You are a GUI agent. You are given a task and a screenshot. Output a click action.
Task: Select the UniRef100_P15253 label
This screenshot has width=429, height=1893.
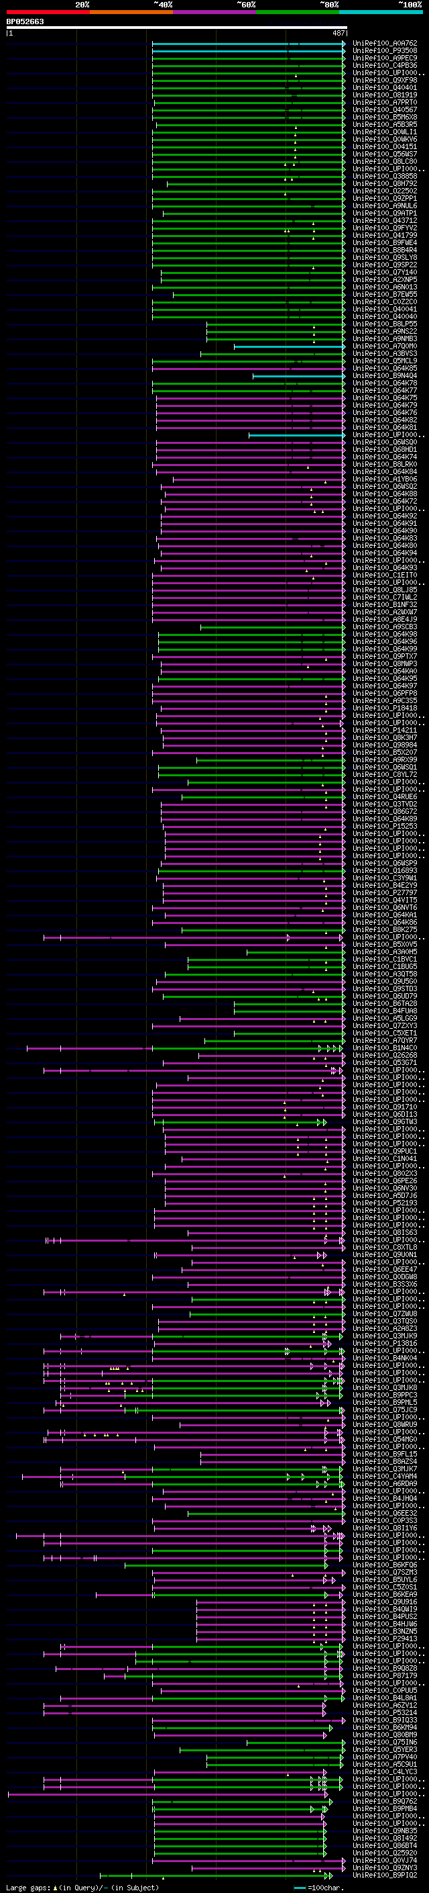point(385,826)
